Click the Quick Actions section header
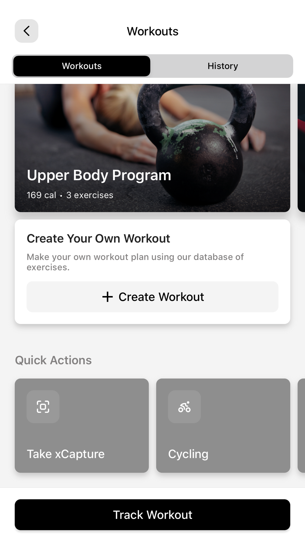305x542 pixels. click(53, 360)
